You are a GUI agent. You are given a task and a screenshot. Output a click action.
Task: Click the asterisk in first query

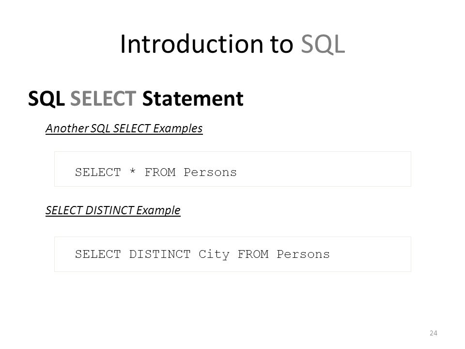tap(133, 171)
